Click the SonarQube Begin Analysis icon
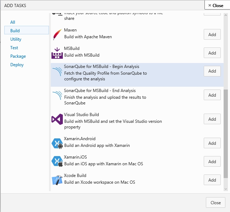 pyautogui.click(x=57, y=71)
